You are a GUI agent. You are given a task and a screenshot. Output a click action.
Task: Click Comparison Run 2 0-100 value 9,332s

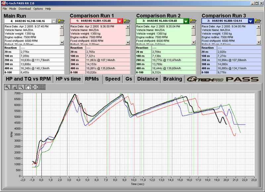tap(174, 72)
